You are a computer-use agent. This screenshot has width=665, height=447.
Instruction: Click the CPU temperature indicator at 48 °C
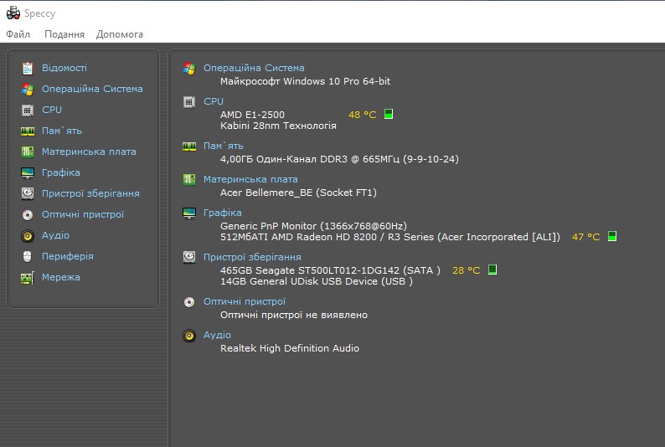362,115
